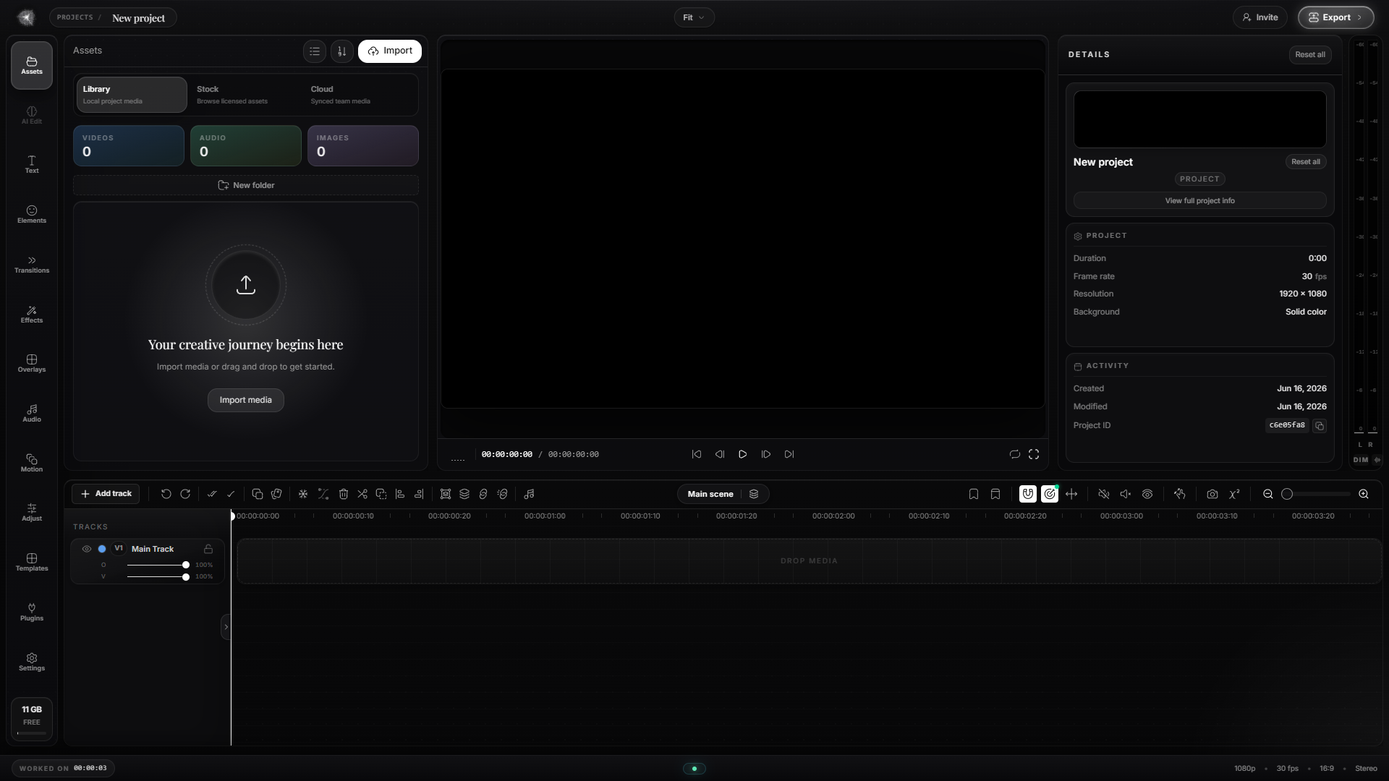The width and height of the screenshot is (1389, 781).
Task: Open the Settings sidebar panel
Action: point(32,662)
